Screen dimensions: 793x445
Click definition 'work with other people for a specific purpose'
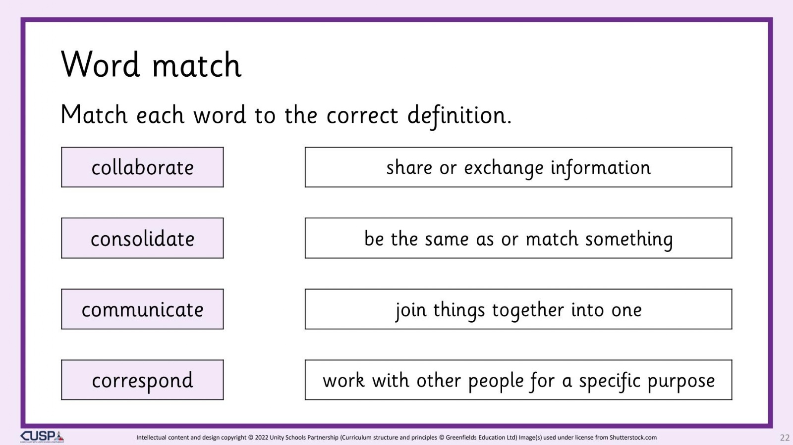coord(518,380)
